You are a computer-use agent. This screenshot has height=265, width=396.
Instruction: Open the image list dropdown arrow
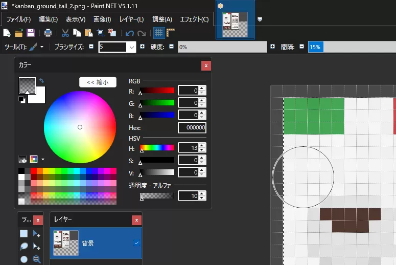260,19
